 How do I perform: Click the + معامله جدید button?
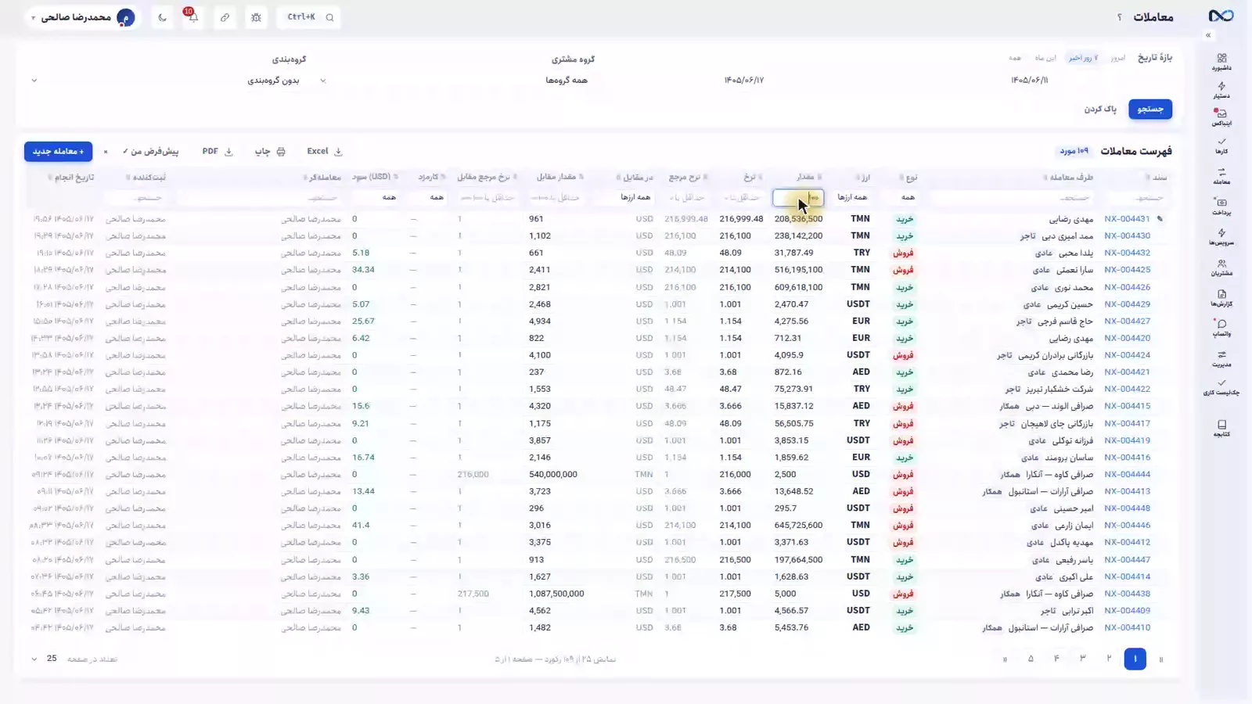[x=58, y=151]
